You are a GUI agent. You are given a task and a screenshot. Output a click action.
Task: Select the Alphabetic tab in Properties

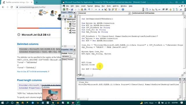(66, 56)
